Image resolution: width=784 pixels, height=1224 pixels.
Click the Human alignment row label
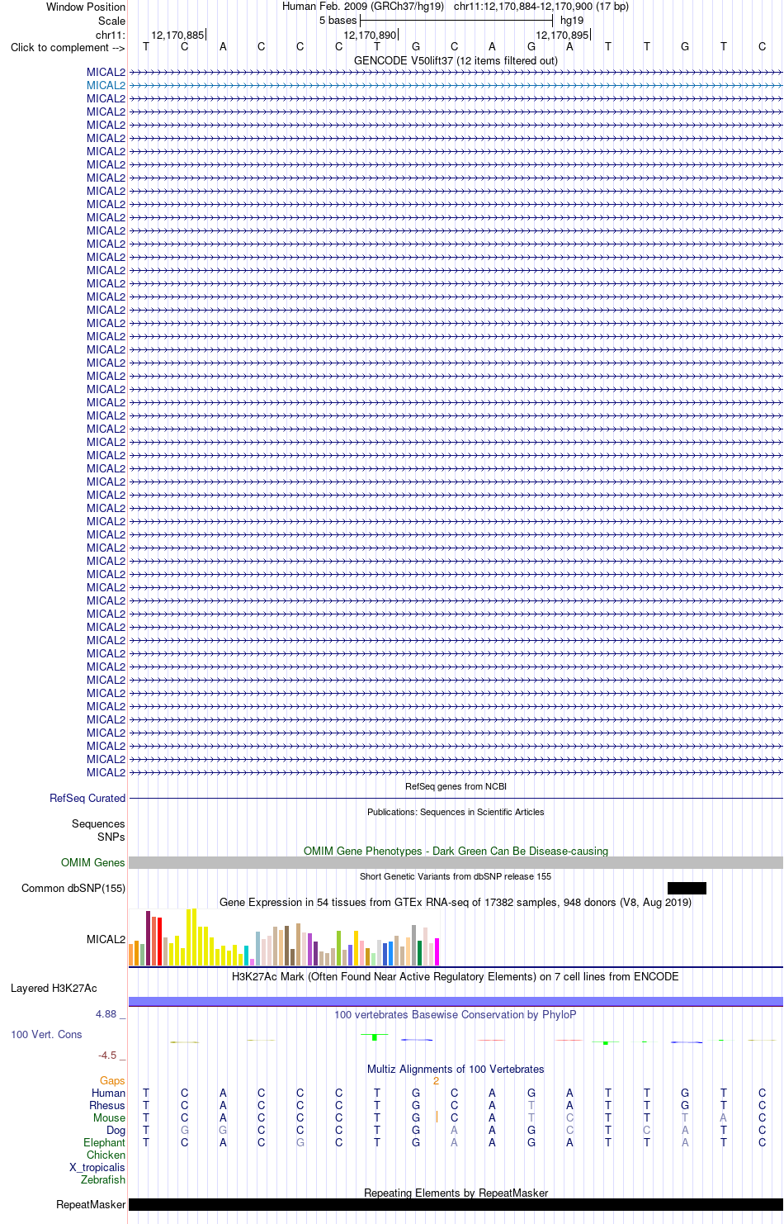pyautogui.click(x=108, y=1093)
